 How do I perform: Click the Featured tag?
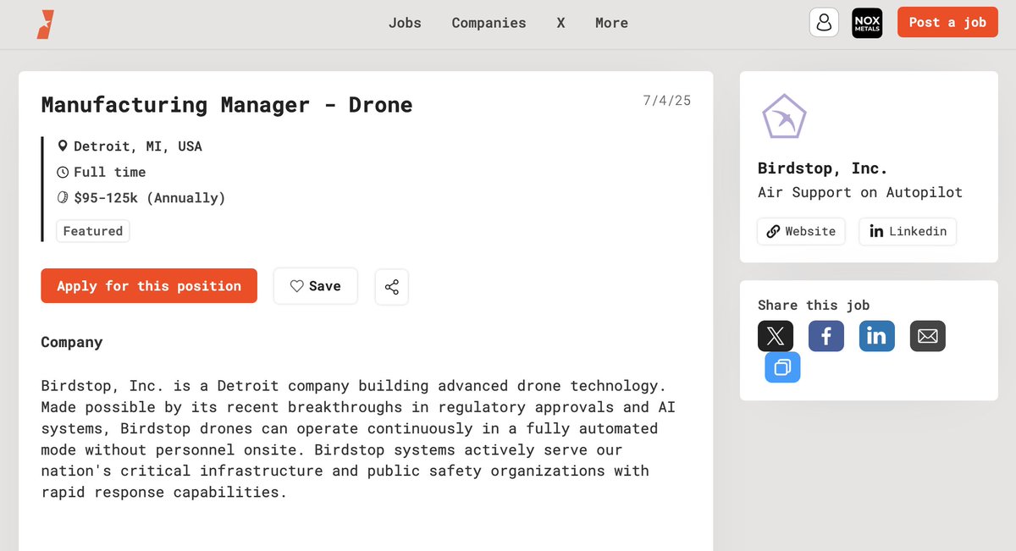pos(93,231)
